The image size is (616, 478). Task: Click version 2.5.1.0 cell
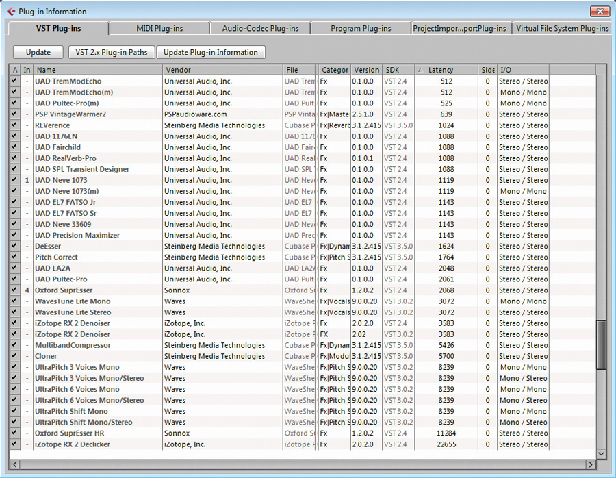click(363, 114)
